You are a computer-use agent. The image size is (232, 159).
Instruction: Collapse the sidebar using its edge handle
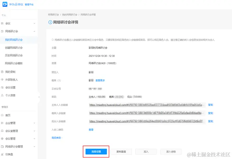point(39,97)
